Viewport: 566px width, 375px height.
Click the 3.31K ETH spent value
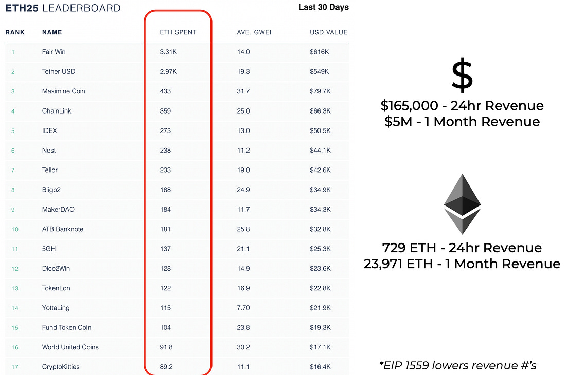coord(168,52)
